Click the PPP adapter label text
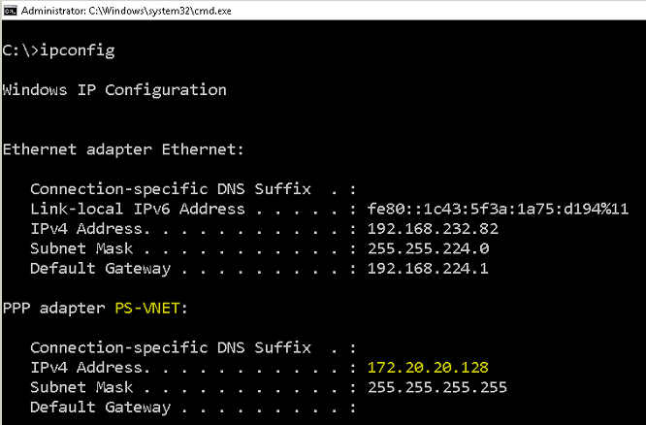 tap(53, 309)
